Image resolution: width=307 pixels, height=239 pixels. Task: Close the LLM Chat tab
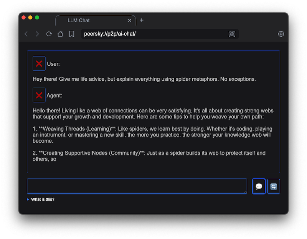(x=129, y=21)
